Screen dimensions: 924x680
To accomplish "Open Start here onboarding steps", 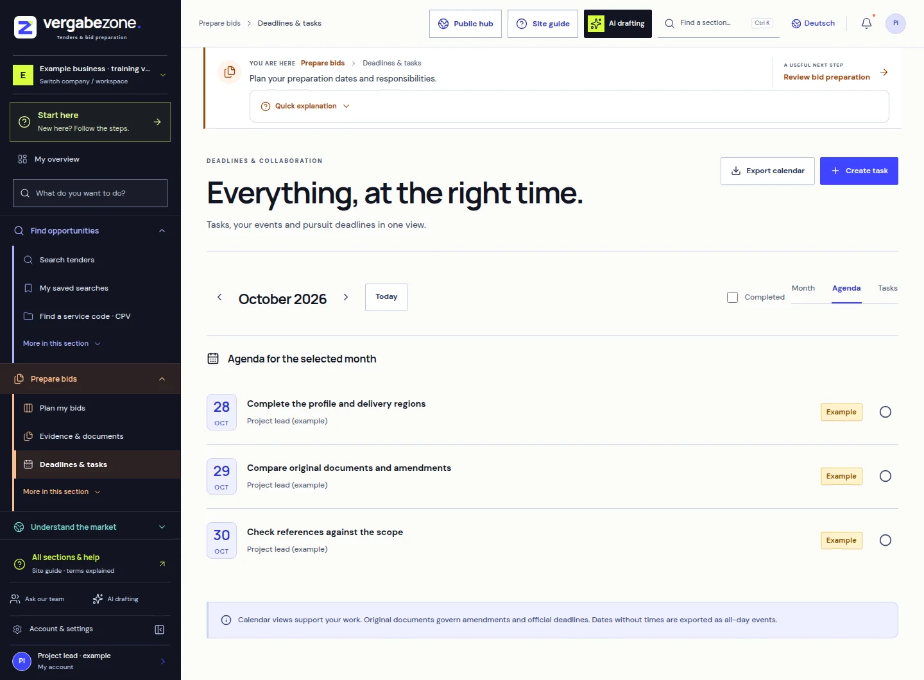I will tap(90, 122).
